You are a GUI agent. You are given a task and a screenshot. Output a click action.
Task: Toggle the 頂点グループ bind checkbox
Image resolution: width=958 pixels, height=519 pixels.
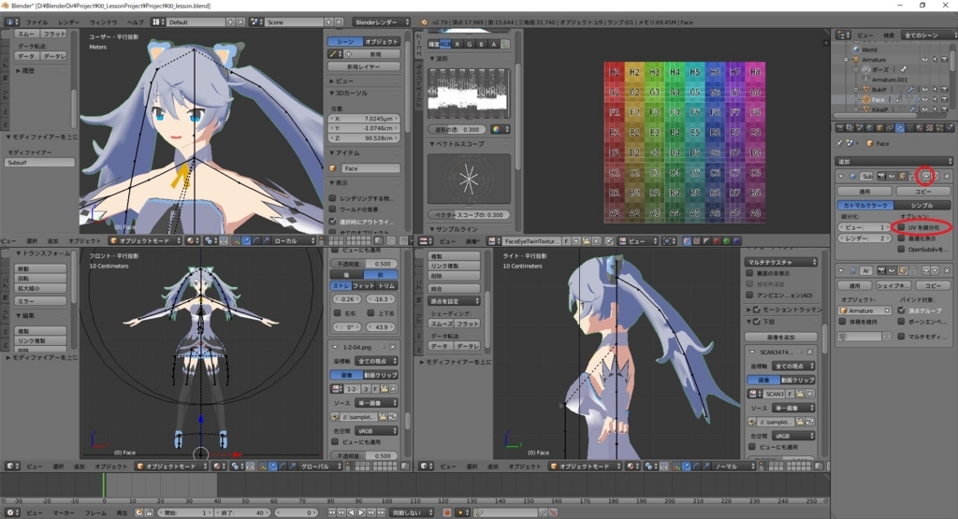point(901,310)
